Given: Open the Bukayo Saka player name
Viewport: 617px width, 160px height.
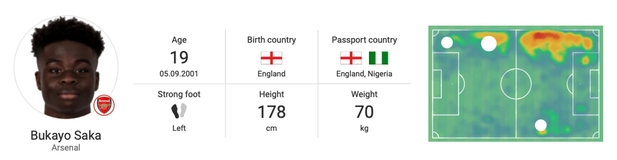Looking at the screenshot, I should pos(66,136).
